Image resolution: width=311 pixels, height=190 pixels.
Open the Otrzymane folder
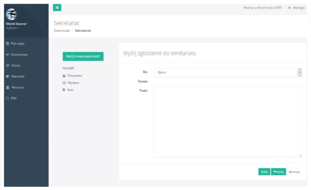click(x=75, y=76)
